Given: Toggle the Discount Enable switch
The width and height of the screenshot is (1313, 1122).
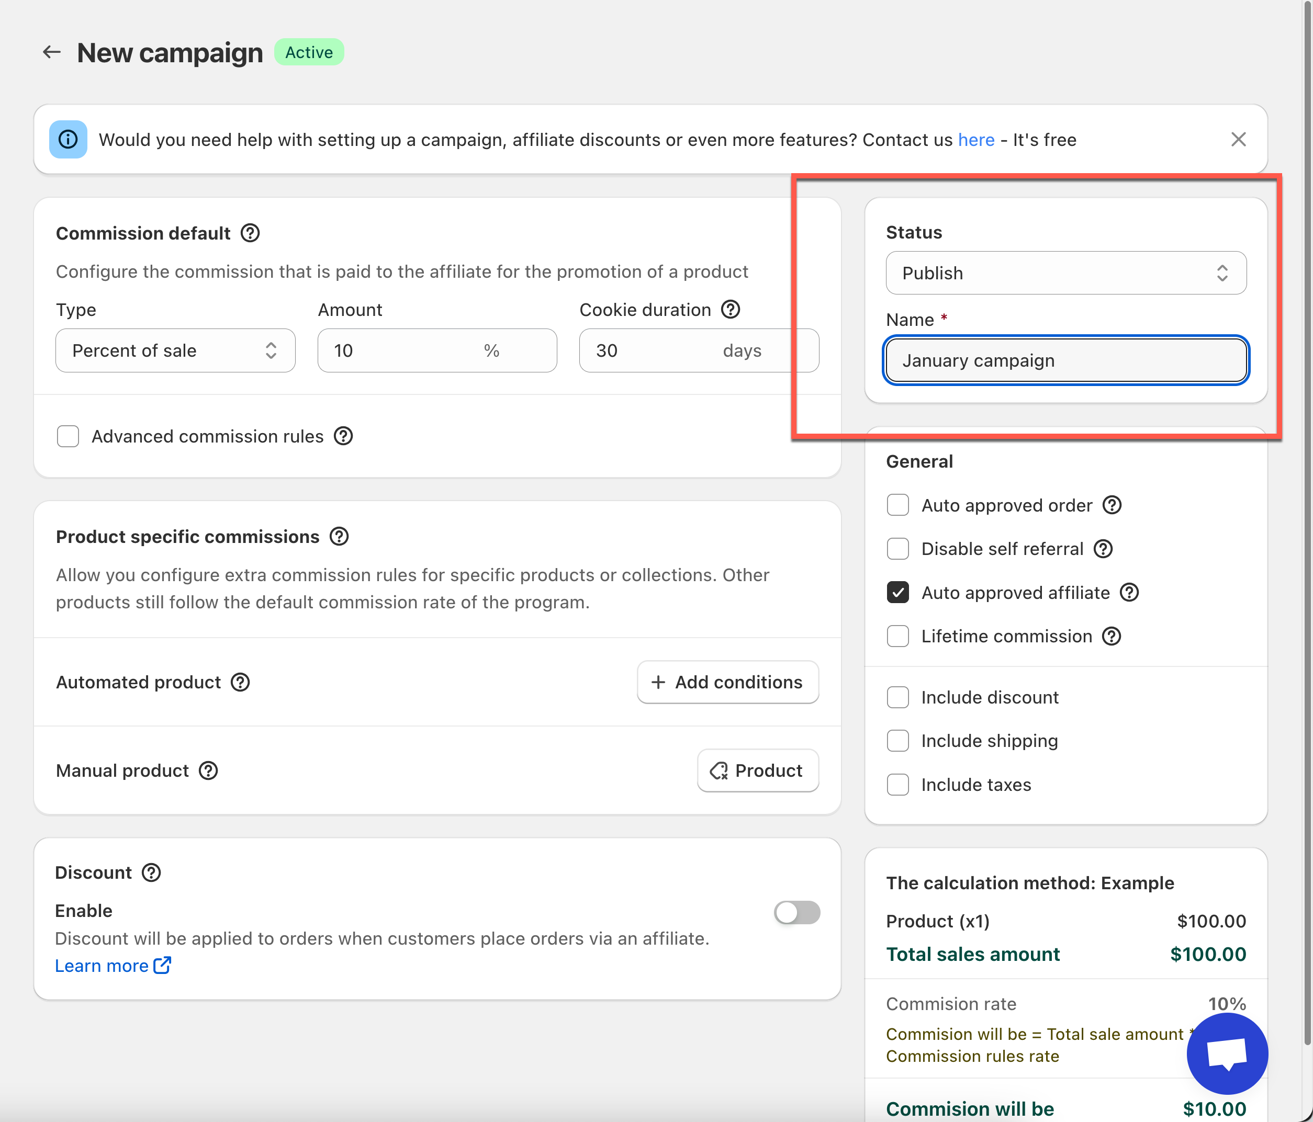Looking at the screenshot, I should click(x=796, y=912).
